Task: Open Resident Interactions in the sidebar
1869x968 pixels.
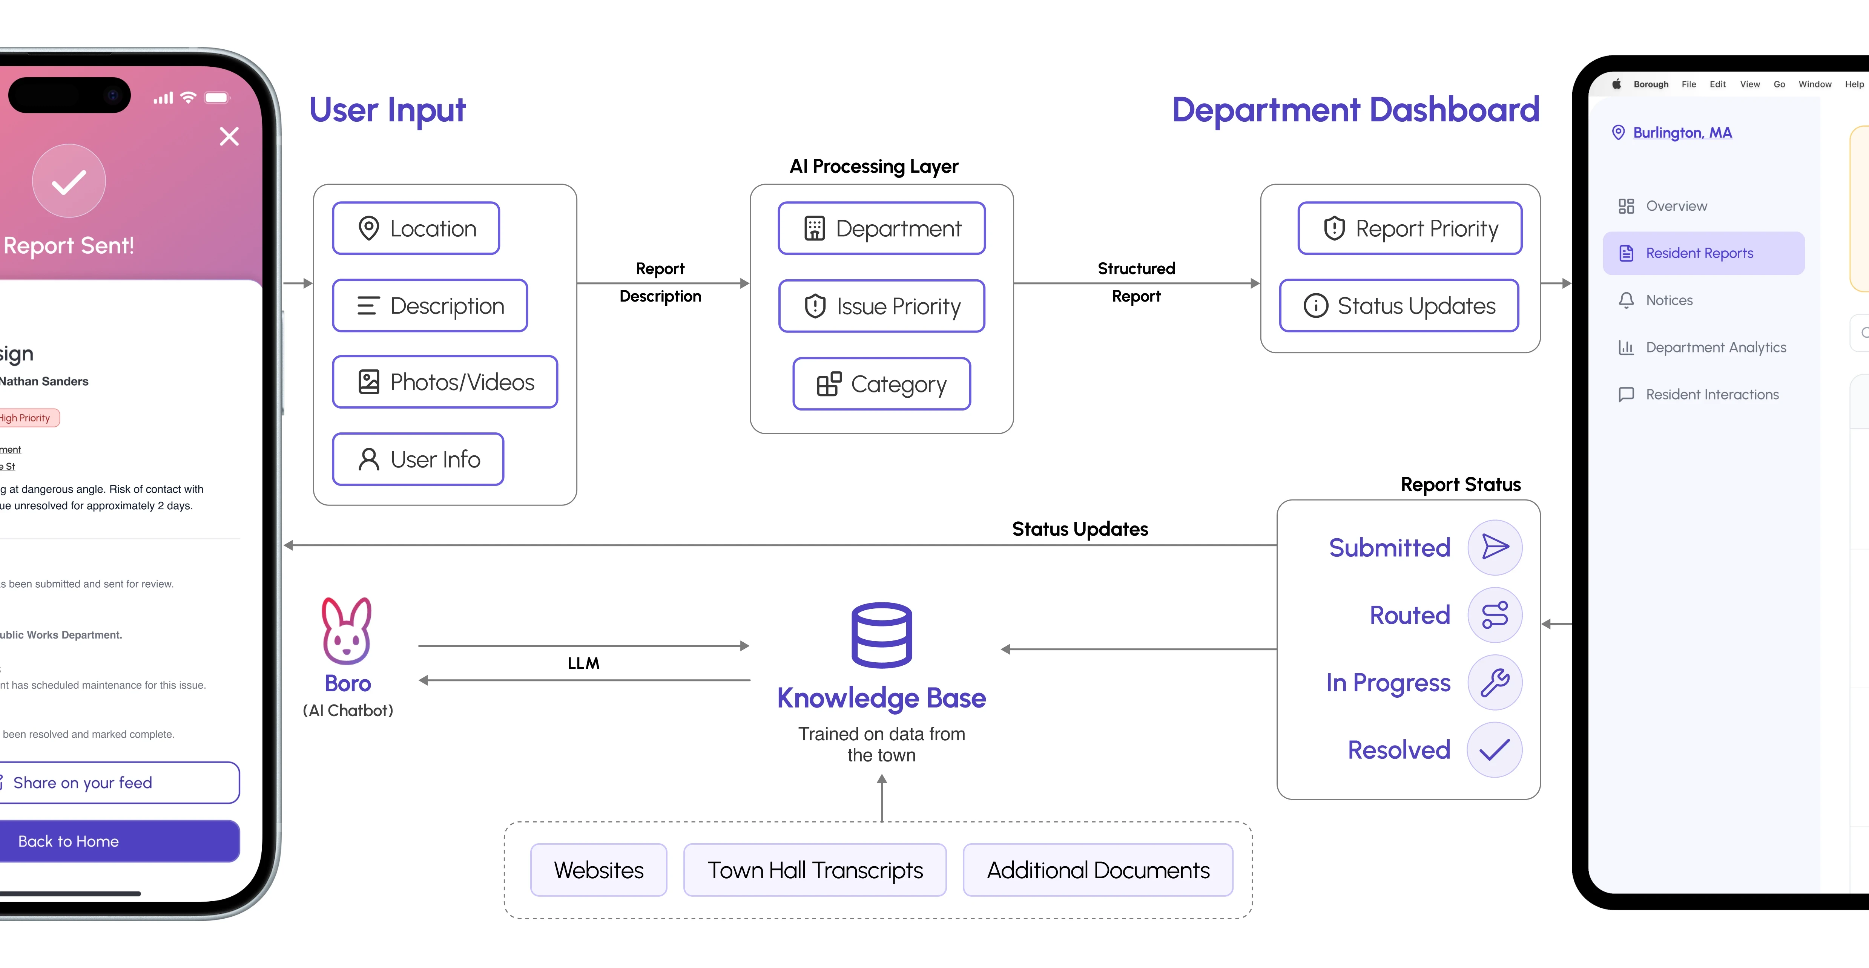Action: [1712, 394]
